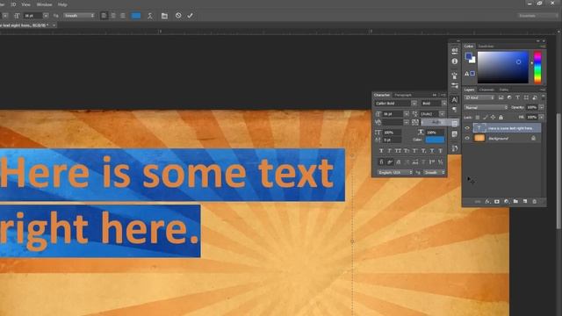Viewport: 562px width, 316px height.
Task: Toggle Character and Paragraph panels from options bar
Action: pos(164,16)
